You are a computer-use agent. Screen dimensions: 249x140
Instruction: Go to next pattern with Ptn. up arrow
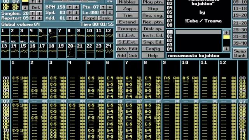pyautogui.click(x=103, y=7)
